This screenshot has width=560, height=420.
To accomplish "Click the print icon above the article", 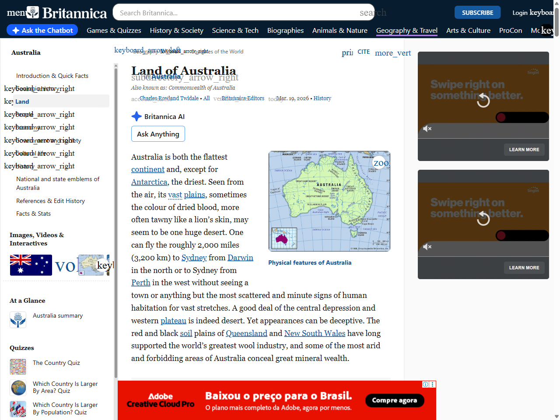I will 347,52.
